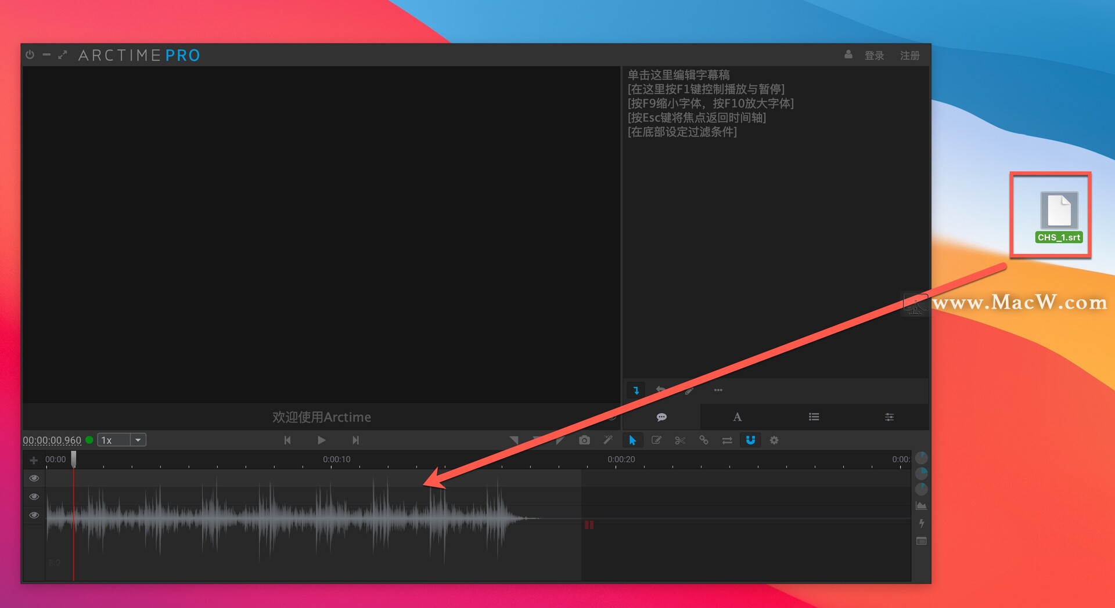Select the magic wand tool

click(x=608, y=440)
